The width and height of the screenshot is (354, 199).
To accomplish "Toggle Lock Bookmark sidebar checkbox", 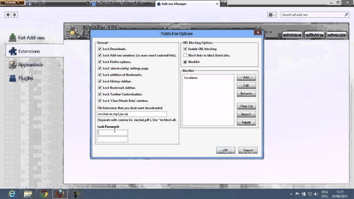I will [100, 88].
